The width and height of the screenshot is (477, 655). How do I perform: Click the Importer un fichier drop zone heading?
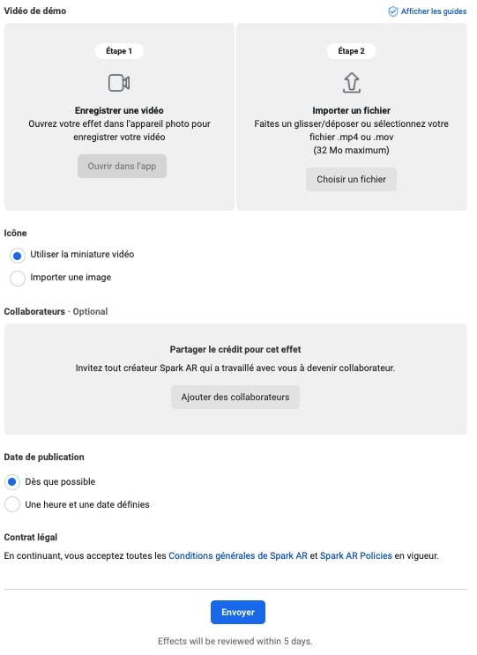(351, 110)
